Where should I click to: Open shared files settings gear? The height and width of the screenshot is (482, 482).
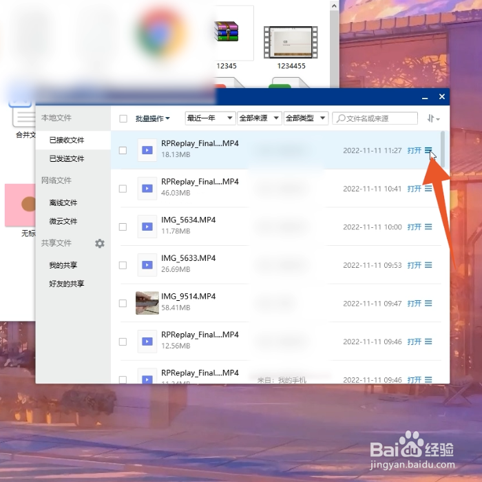(x=100, y=244)
